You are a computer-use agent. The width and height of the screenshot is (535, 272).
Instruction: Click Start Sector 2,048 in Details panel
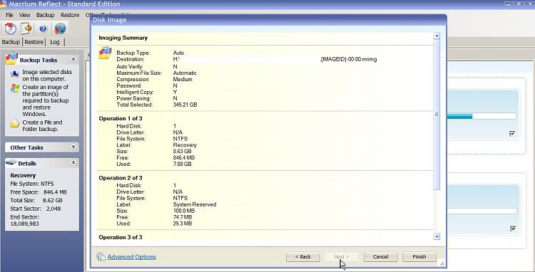pos(36,209)
